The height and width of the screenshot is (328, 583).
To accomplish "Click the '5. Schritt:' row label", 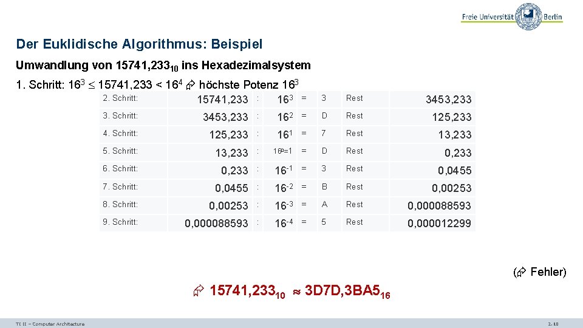I will pyautogui.click(x=120, y=151).
